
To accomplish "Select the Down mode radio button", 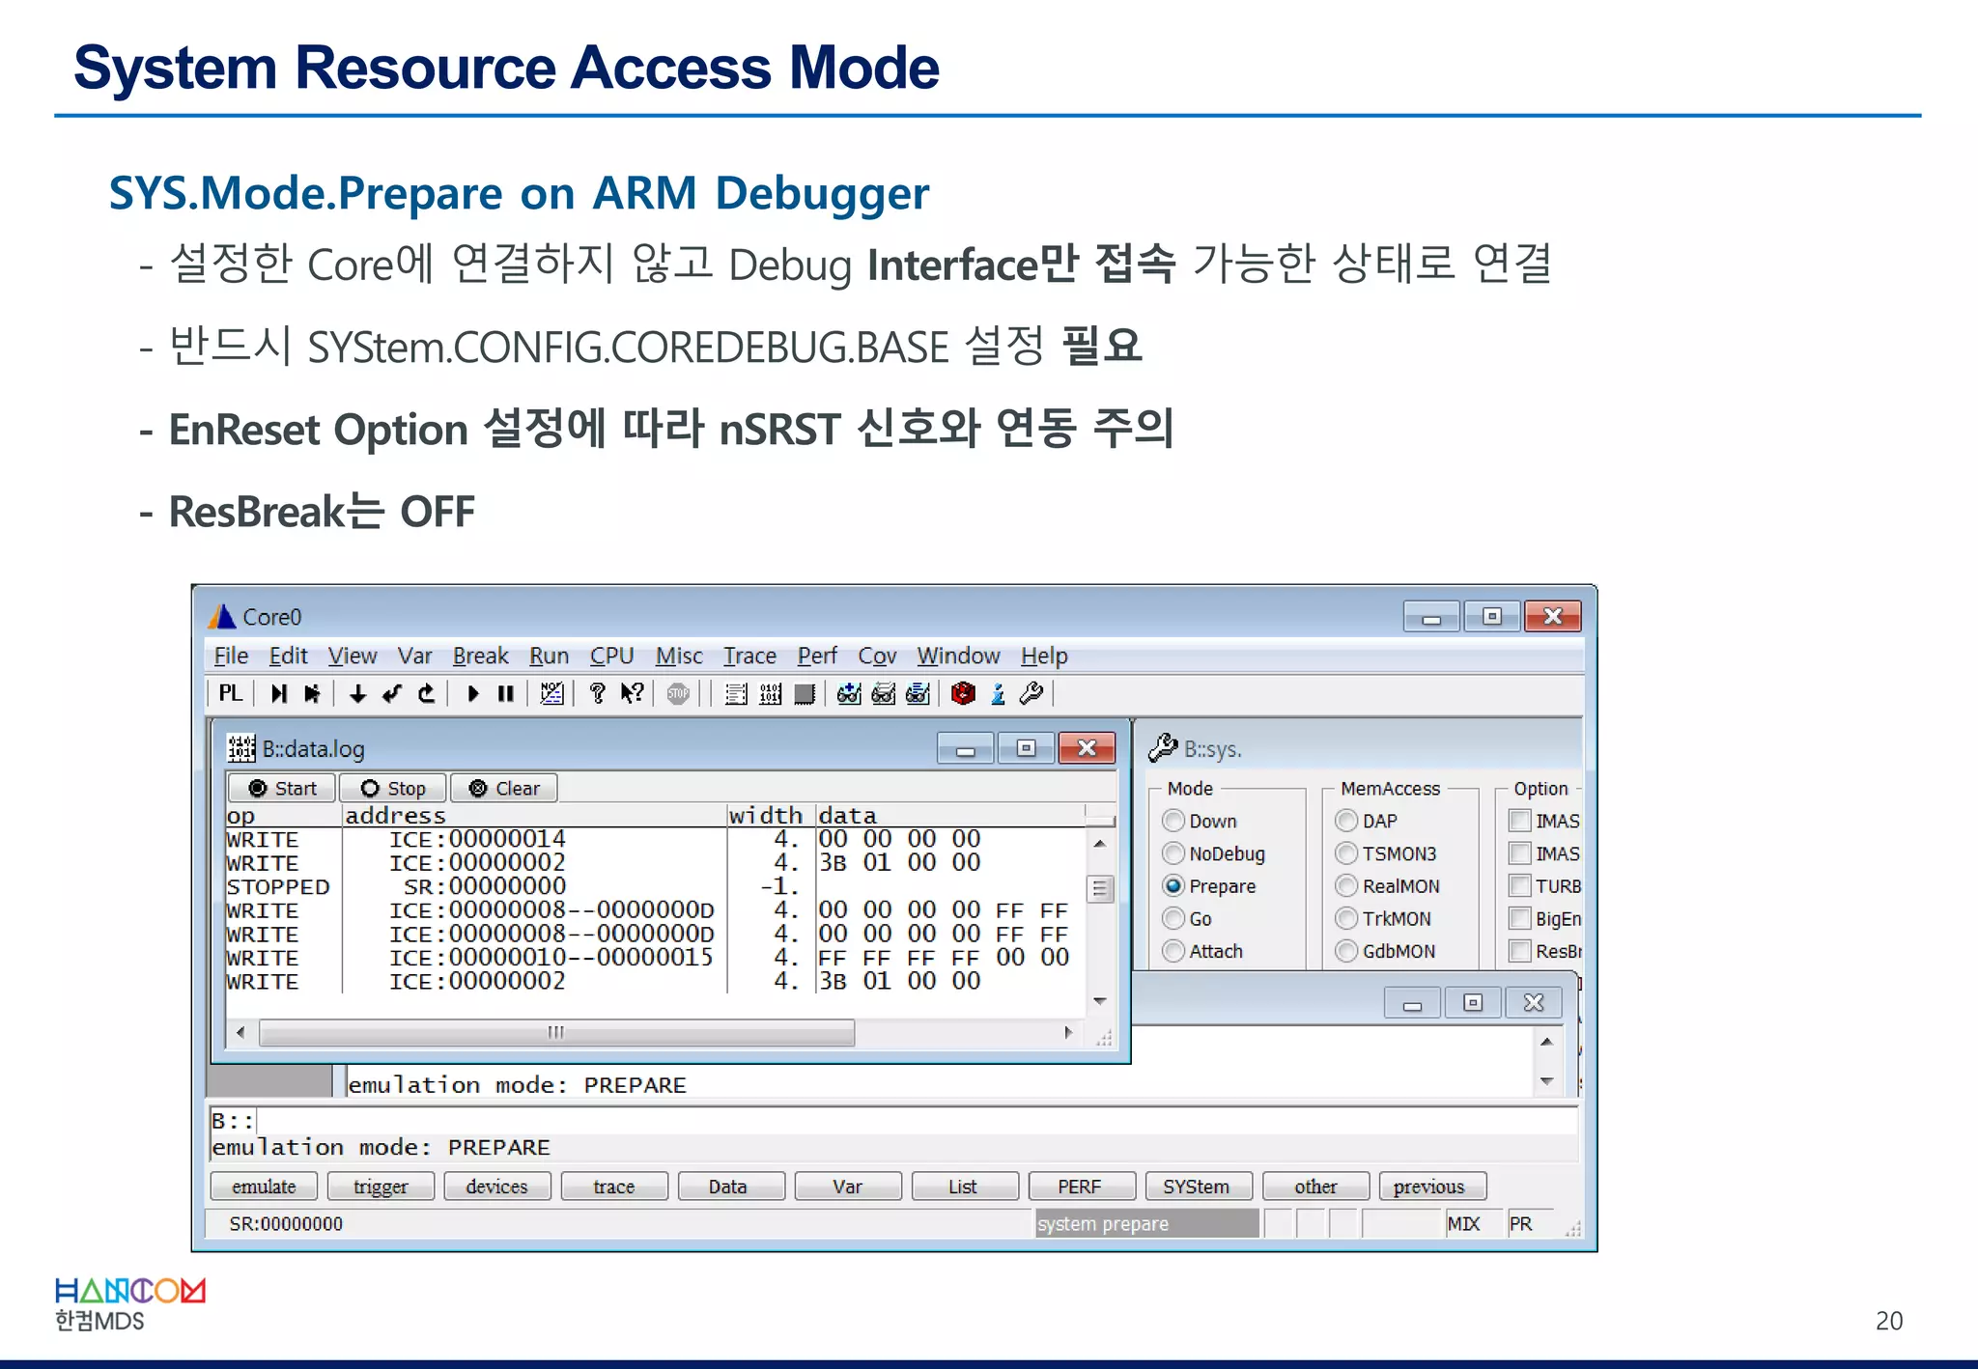I will 1173,821.
